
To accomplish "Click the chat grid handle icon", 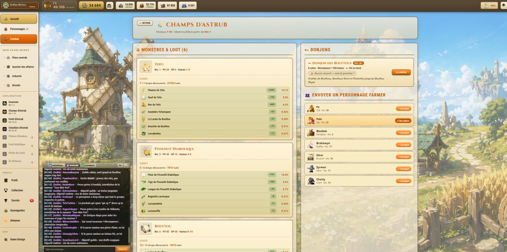I will (45, 165).
